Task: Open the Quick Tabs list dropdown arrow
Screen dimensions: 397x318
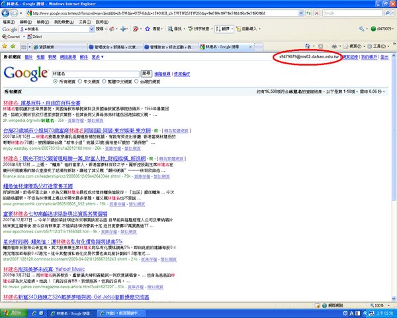Action: coord(29,47)
